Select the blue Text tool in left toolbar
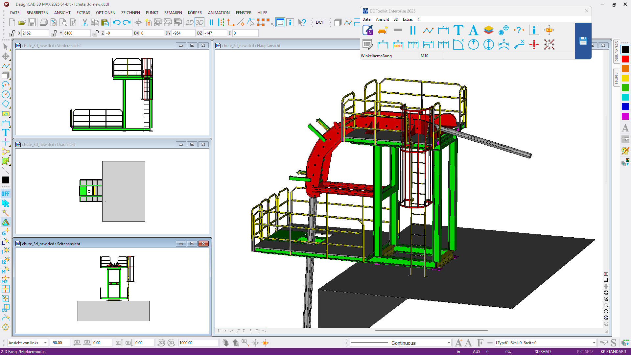The height and width of the screenshot is (355, 631). (6, 133)
